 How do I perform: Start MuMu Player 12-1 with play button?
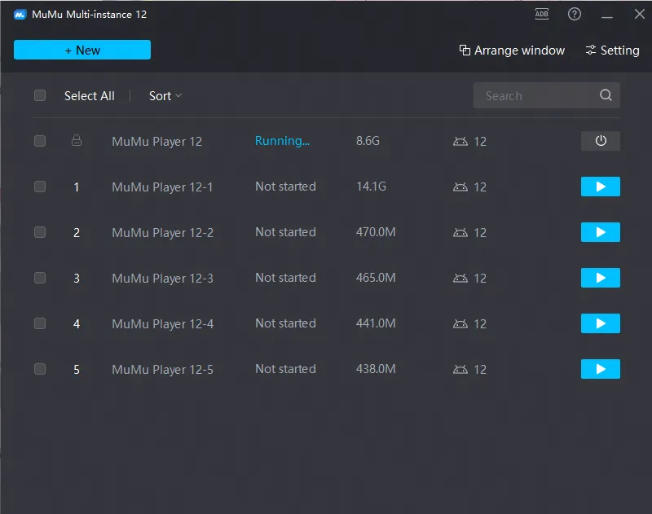pyautogui.click(x=600, y=187)
